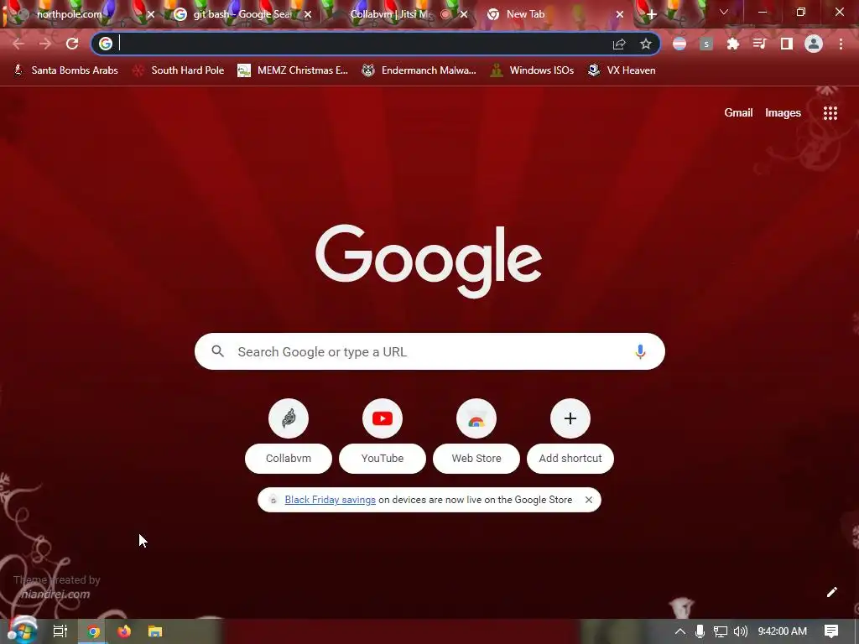Open the Windows ISOs bookmark
The image size is (859, 644).
pyautogui.click(x=532, y=70)
